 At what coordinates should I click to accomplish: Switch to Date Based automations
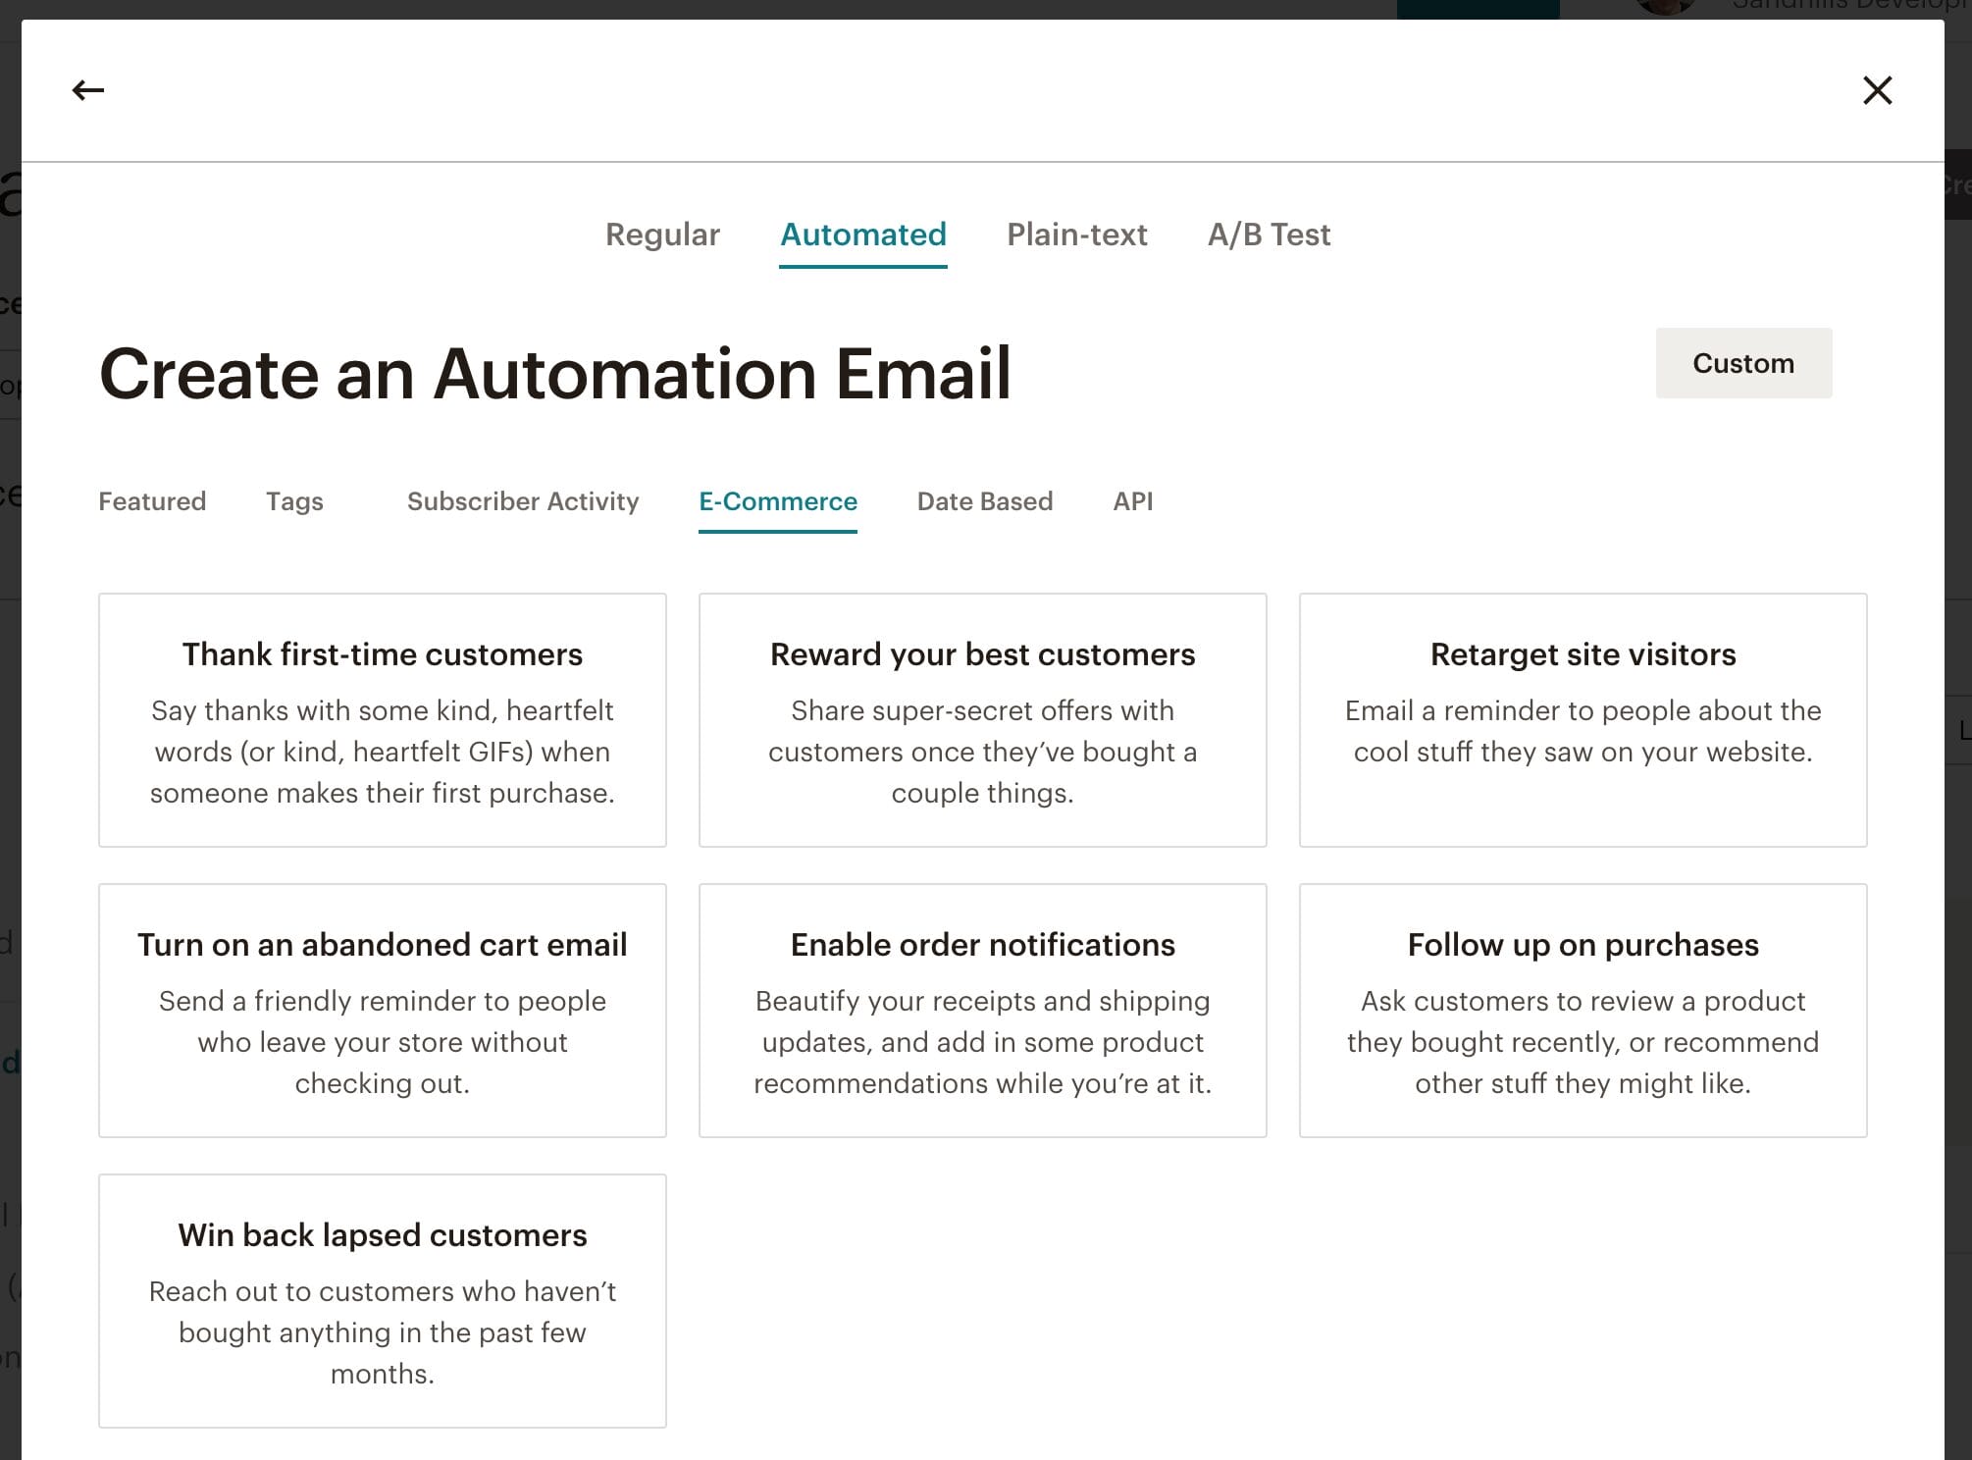[x=984, y=501]
